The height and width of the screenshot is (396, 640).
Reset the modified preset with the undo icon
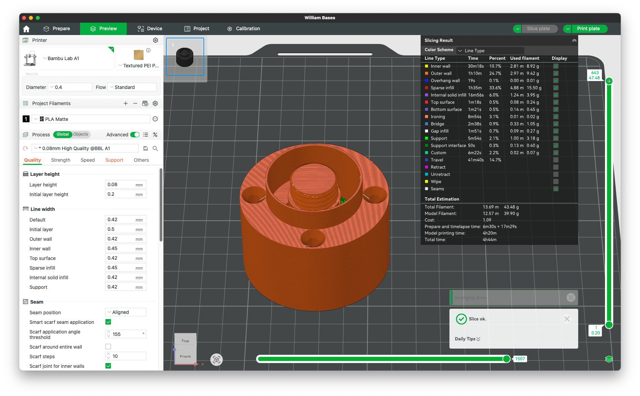[25, 148]
